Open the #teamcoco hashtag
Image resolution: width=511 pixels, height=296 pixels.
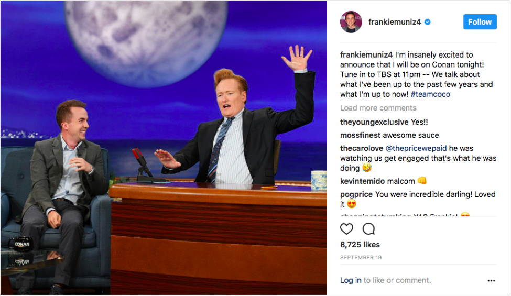[430, 94]
